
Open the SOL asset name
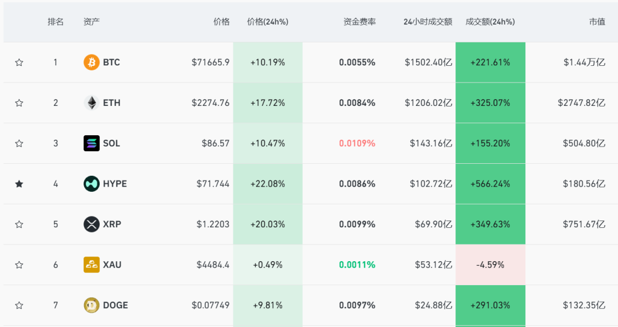pos(112,143)
